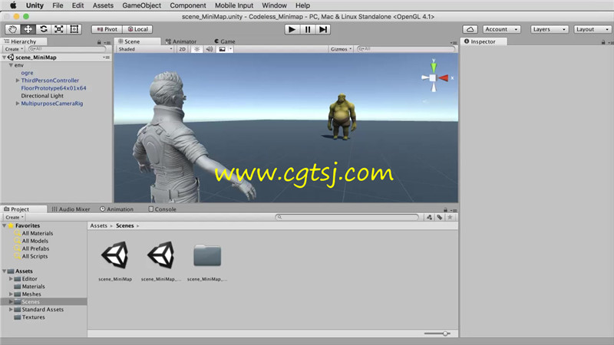
Task: Switch to the Animation tab
Action: coord(117,209)
